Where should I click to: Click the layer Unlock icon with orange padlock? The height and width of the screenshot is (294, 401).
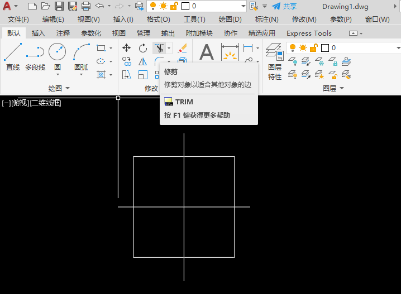[333, 75]
